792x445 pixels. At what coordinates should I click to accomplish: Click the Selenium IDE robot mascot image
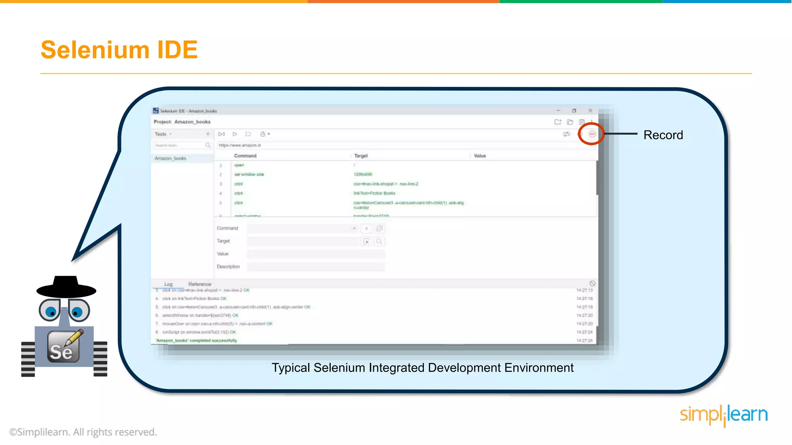tap(65, 326)
